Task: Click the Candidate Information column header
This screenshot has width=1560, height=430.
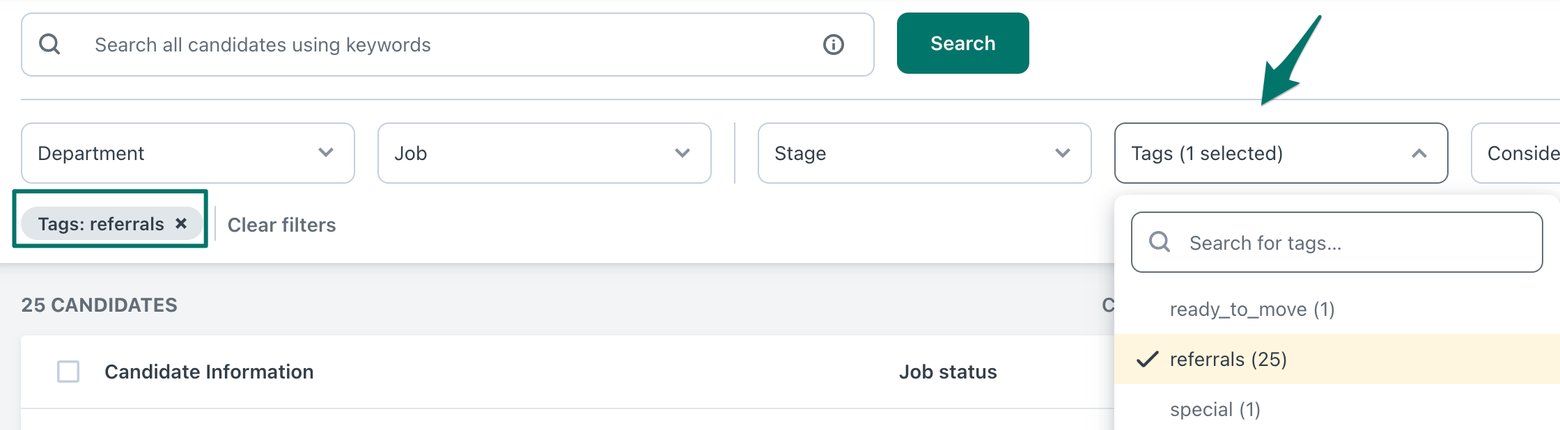Action: coord(209,372)
